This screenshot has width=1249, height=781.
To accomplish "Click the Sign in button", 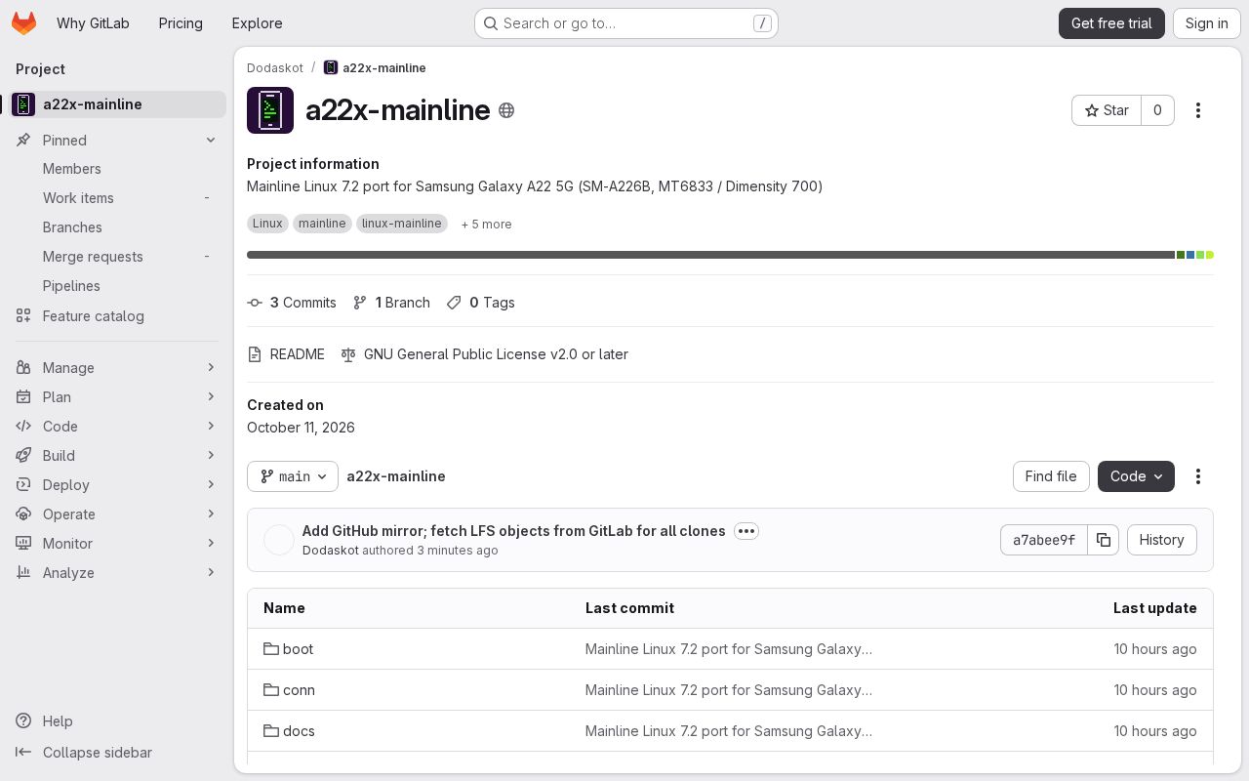I will coord(1207,23).
